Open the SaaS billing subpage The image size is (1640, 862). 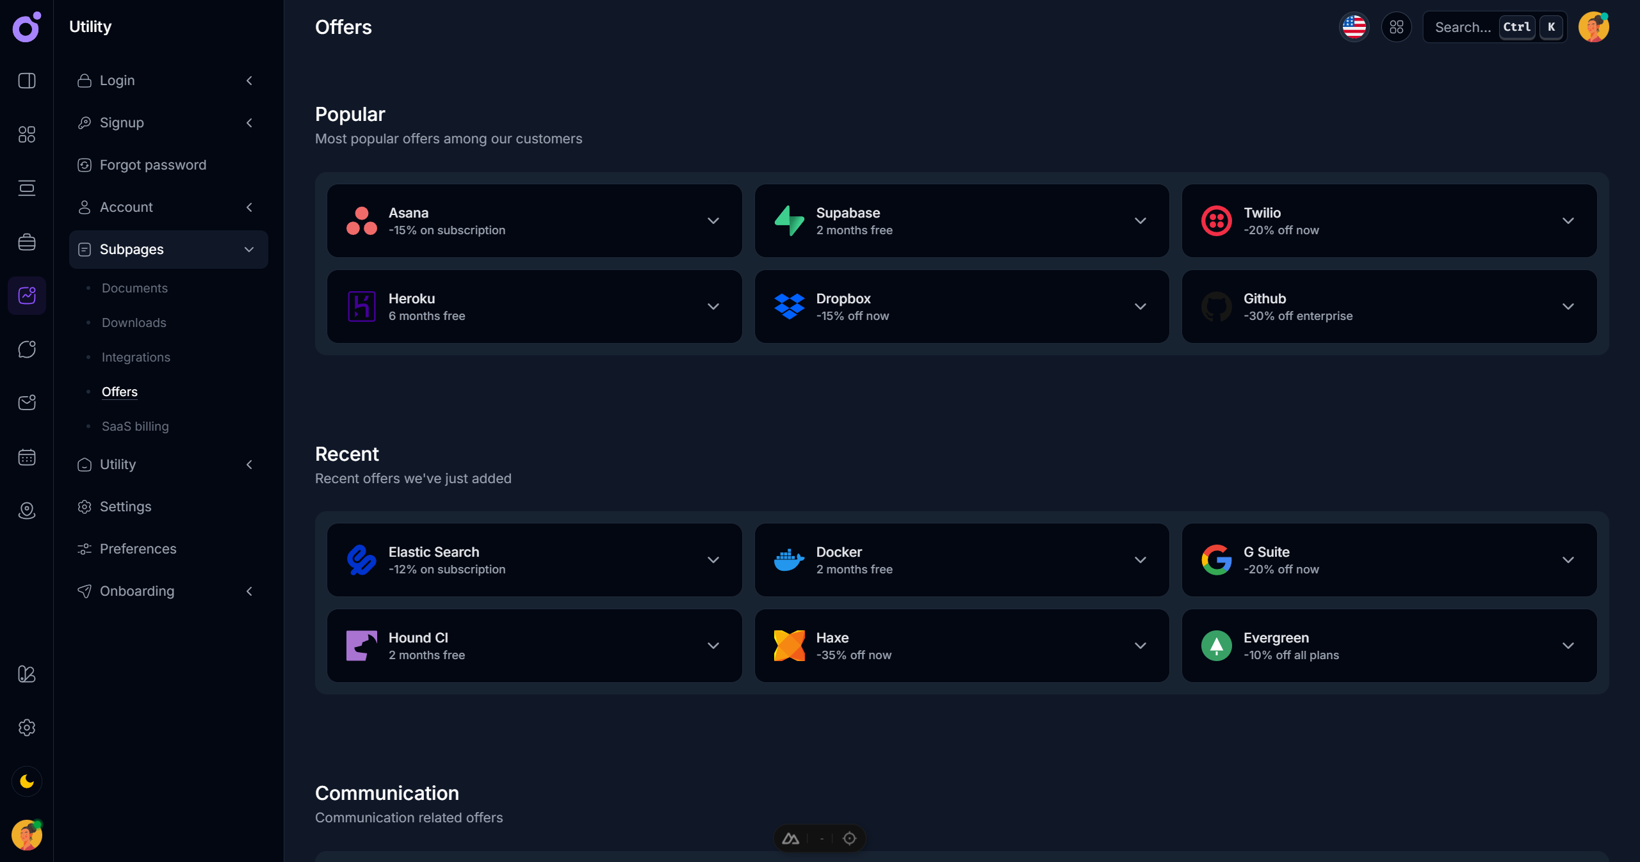(135, 426)
